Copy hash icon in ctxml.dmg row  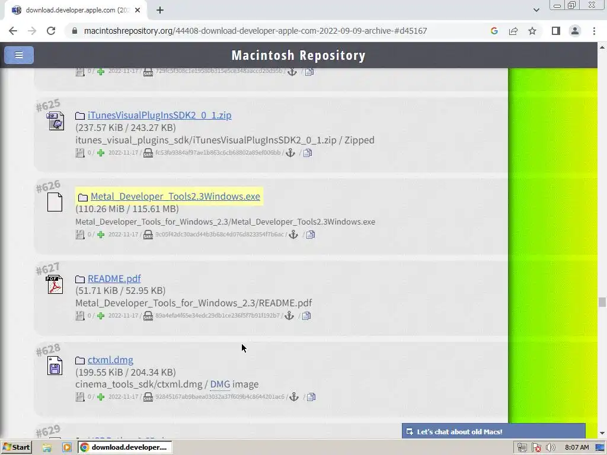(312, 397)
